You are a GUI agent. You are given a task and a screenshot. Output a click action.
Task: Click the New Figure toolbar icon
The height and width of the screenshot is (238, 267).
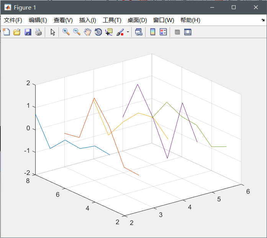[x=6, y=32]
